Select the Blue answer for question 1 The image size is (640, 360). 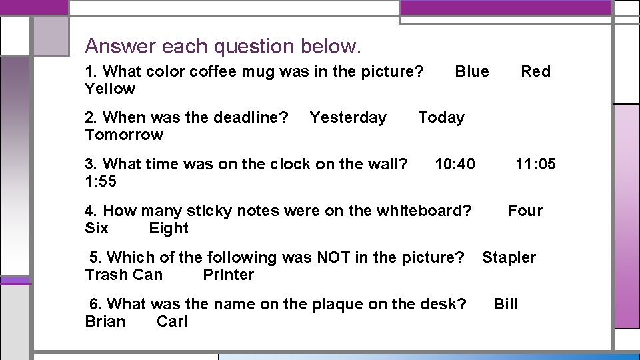pyautogui.click(x=472, y=71)
